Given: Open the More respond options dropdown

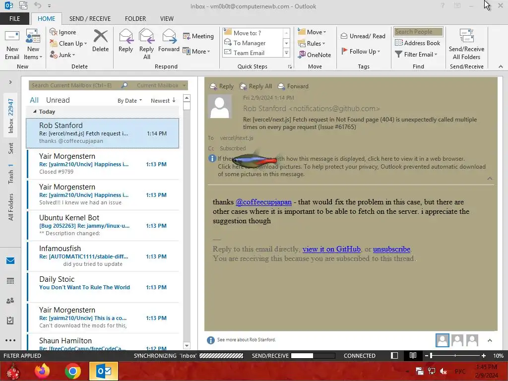Looking at the screenshot, I should tap(196, 51).
